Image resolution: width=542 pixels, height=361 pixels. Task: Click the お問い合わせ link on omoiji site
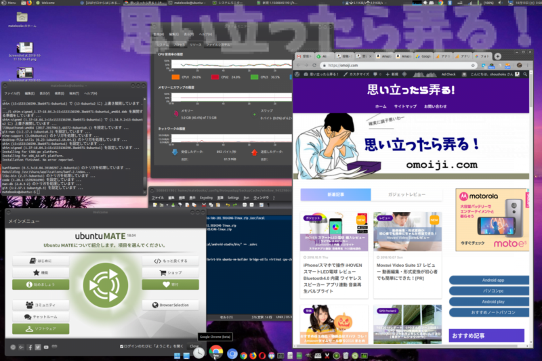tap(435, 106)
